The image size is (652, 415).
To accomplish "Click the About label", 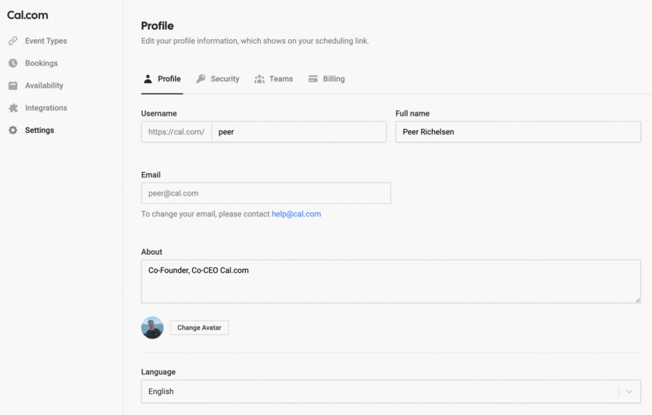I will pyautogui.click(x=151, y=252).
